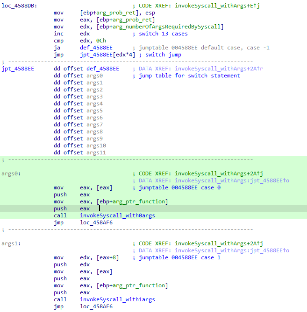This screenshot has height=312, width=307.
Task: Select the loc_4588DB label
Action: pyautogui.click(x=19, y=6)
